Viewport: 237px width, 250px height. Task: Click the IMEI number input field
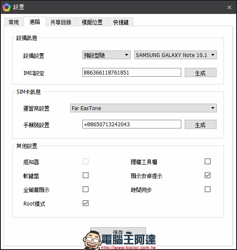pos(132,72)
